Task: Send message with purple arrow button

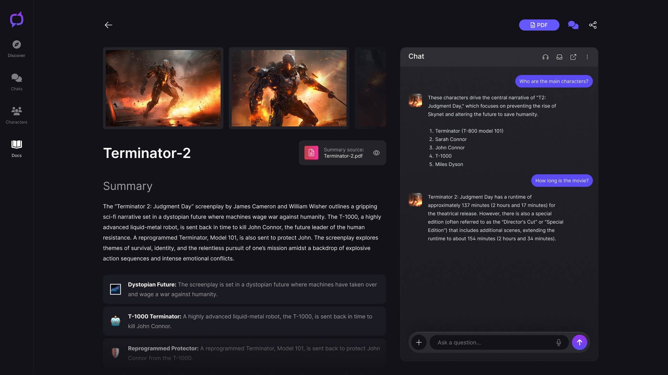Action: pyautogui.click(x=579, y=342)
